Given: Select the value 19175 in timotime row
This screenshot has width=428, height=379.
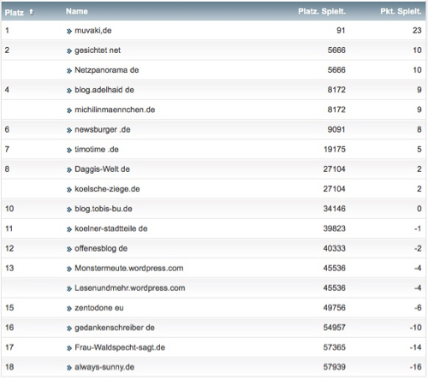Looking at the screenshot, I should 335,149.
